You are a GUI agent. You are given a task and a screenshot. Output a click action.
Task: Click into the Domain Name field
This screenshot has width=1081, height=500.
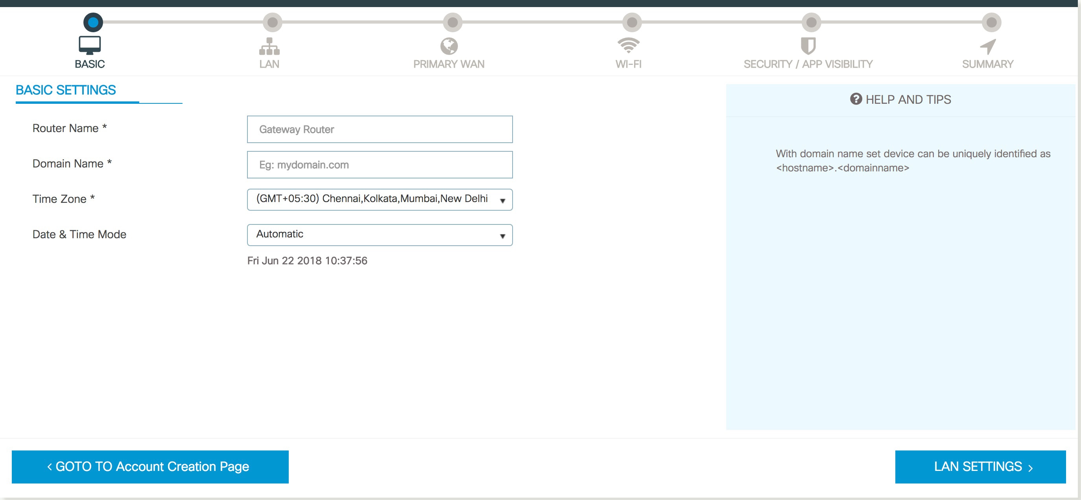point(379,164)
